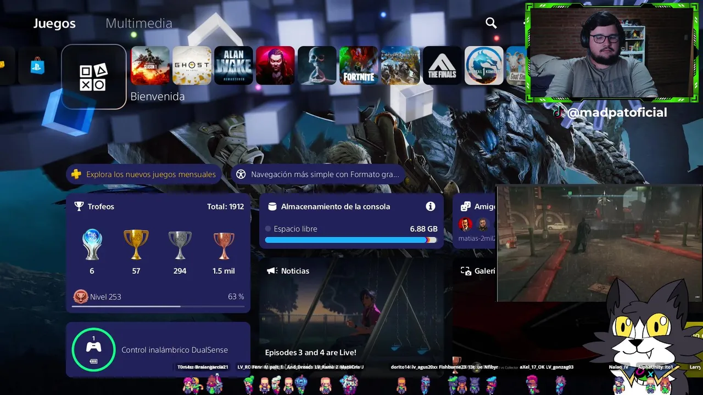The width and height of the screenshot is (703, 395).
Task: Click the matias-2mil friend name
Action: pyautogui.click(x=477, y=239)
